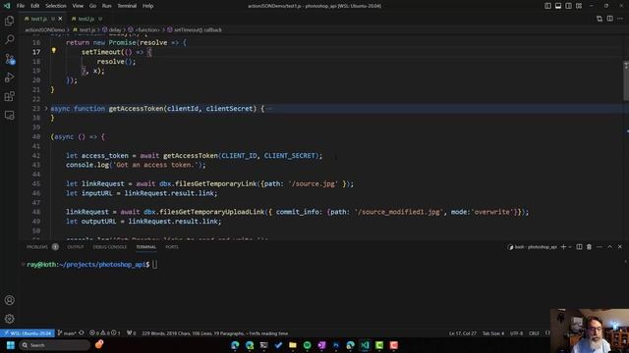Open the Manage gear icon
The image size is (629, 353).
point(9,319)
